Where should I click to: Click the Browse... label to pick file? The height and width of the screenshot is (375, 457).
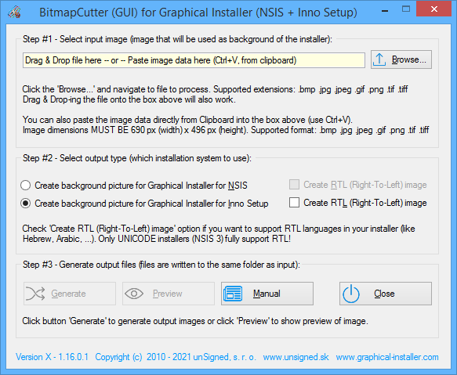pos(409,59)
